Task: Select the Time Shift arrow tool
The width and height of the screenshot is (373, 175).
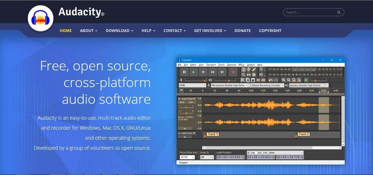Action: [249, 75]
